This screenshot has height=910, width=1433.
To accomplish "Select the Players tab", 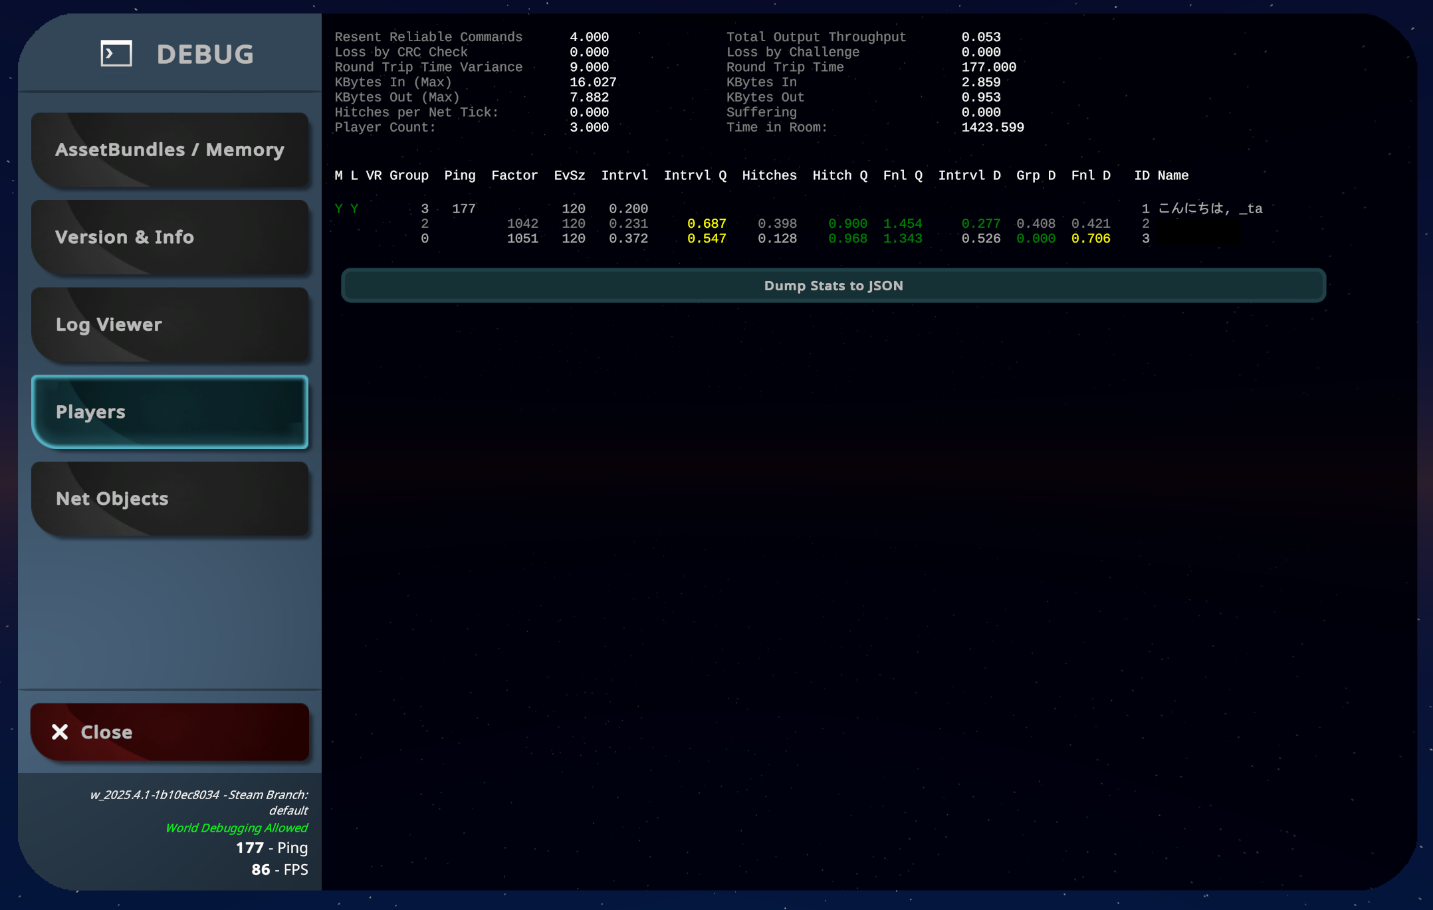I will click(169, 412).
